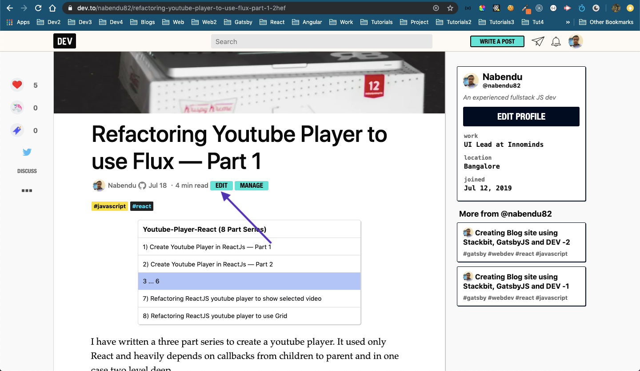This screenshot has height=371, width=640.
Task: Toggle the reading list bookmark reaction
Action: [17, 130]
